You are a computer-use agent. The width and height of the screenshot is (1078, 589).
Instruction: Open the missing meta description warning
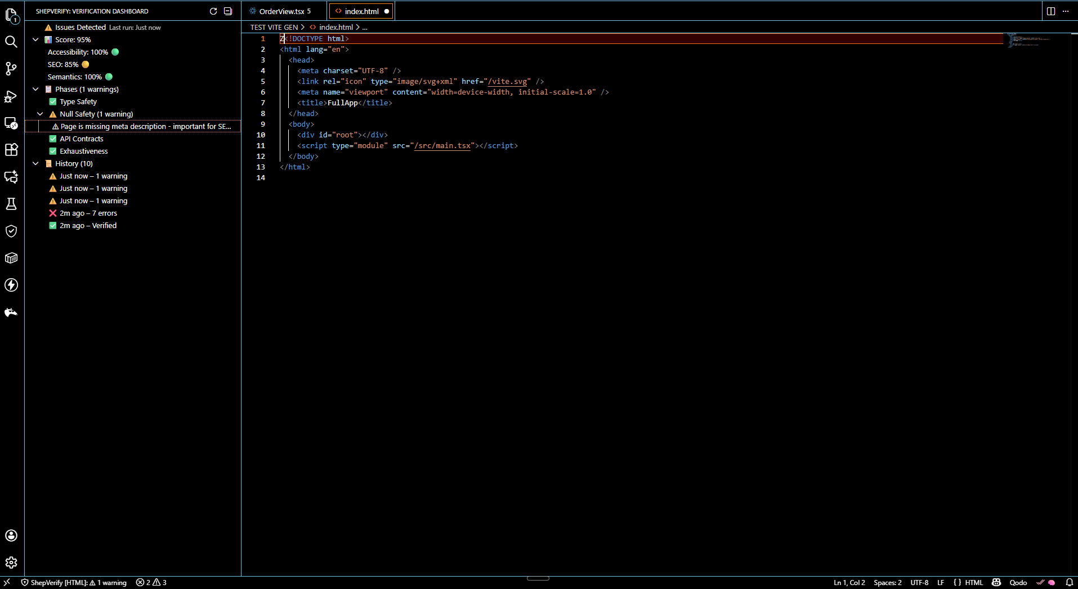pyautogui.click(x=133, y=126)
